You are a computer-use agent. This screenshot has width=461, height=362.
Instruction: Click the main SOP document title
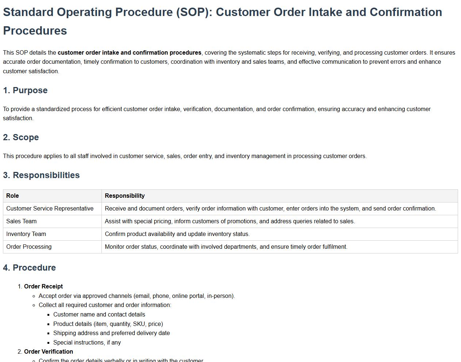222,21
